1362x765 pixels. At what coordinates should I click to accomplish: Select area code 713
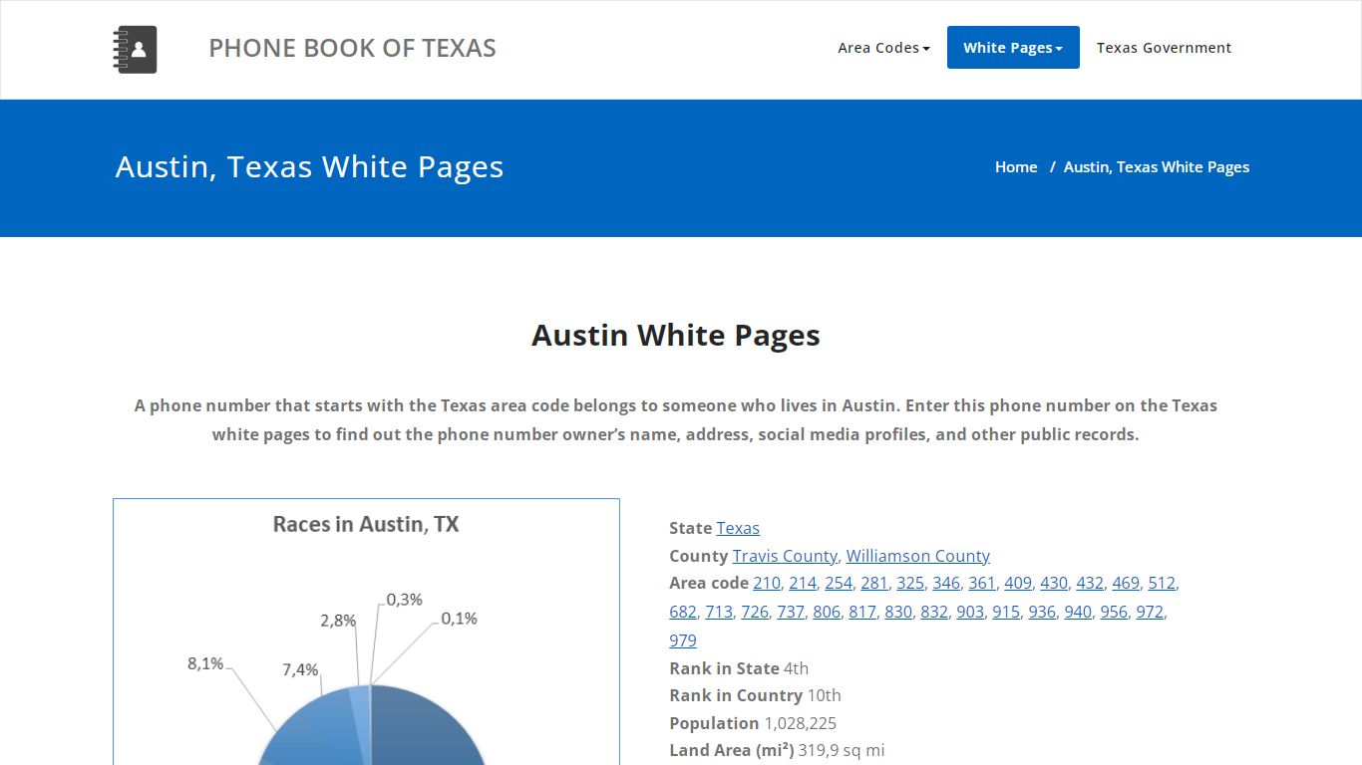[719, 612]
